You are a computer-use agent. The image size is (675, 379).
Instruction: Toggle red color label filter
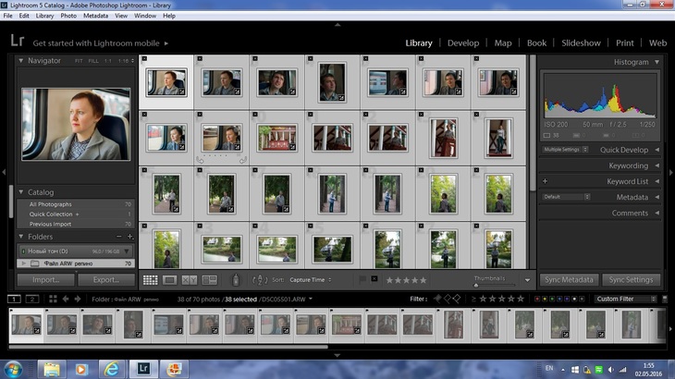[537, 299]
